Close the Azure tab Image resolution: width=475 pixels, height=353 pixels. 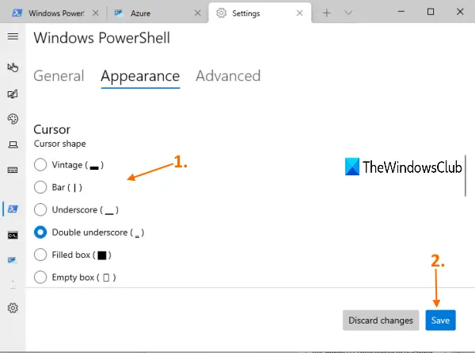tap(197, 13)
